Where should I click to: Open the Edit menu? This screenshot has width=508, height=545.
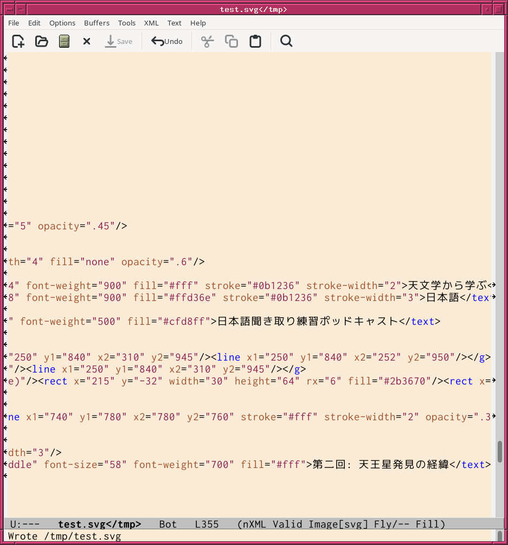coord(34,23)
